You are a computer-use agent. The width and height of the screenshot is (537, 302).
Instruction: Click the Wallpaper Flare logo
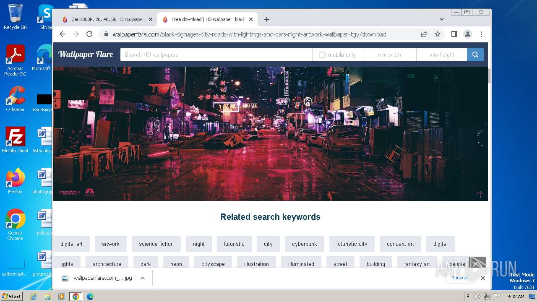(x=86, y=54)
